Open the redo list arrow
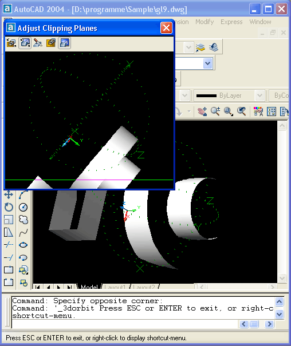This screenshot has height=346, width=291. tap(189, 111)
